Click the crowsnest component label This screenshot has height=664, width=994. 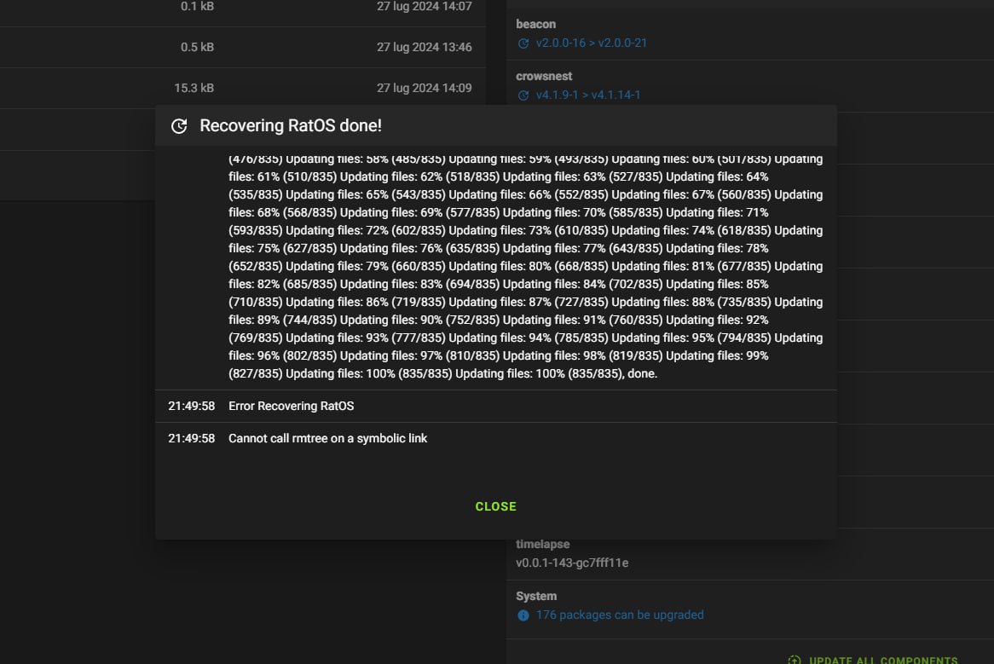click(x=544, y=76)
